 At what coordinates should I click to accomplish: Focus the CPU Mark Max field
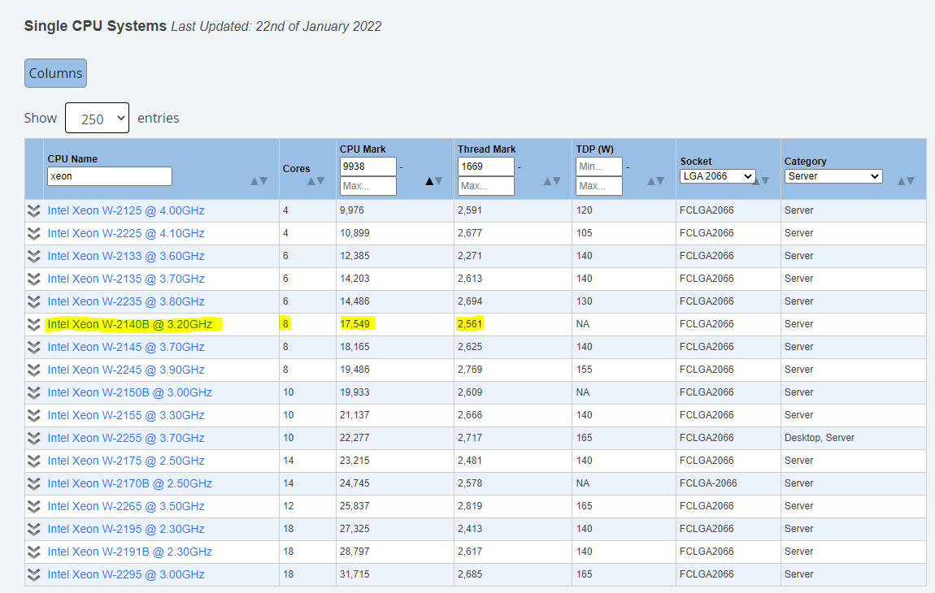pyautogui.click(x=368, y=186)
